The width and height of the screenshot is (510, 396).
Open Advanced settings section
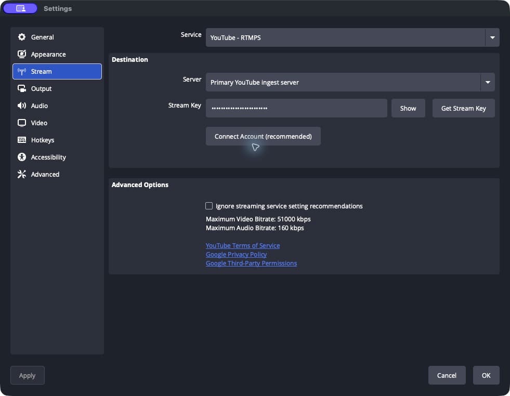click(57, 174)
